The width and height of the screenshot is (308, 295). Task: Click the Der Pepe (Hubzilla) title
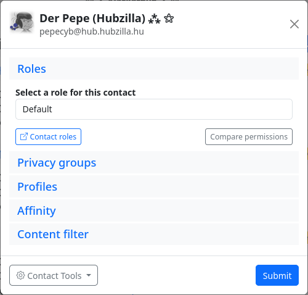point(92,19)
